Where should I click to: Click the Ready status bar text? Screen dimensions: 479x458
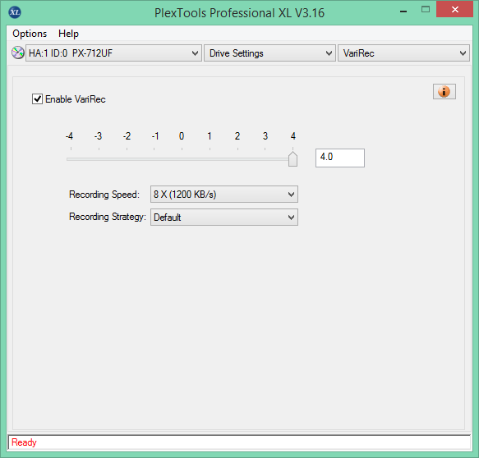[x=24, y=442]
